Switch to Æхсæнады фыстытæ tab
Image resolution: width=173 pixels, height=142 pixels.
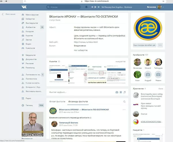(78, 102)
